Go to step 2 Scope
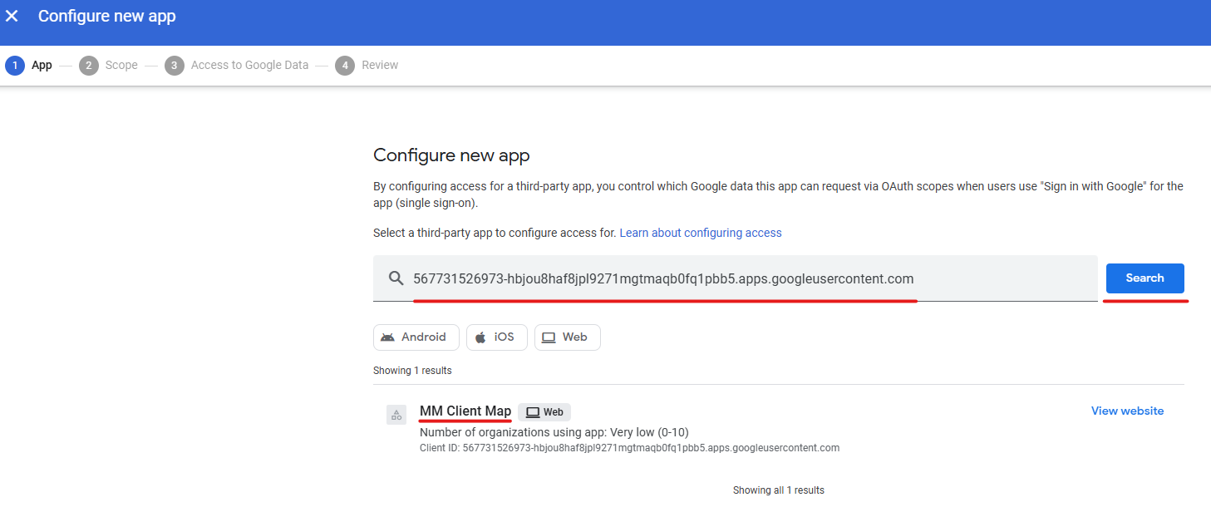 pos(109,66)
